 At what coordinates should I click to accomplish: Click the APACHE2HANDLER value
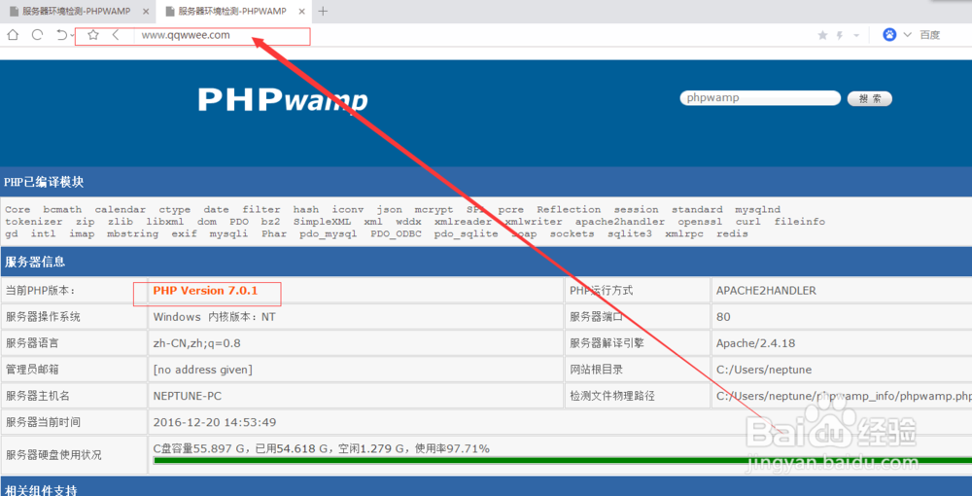766,291
